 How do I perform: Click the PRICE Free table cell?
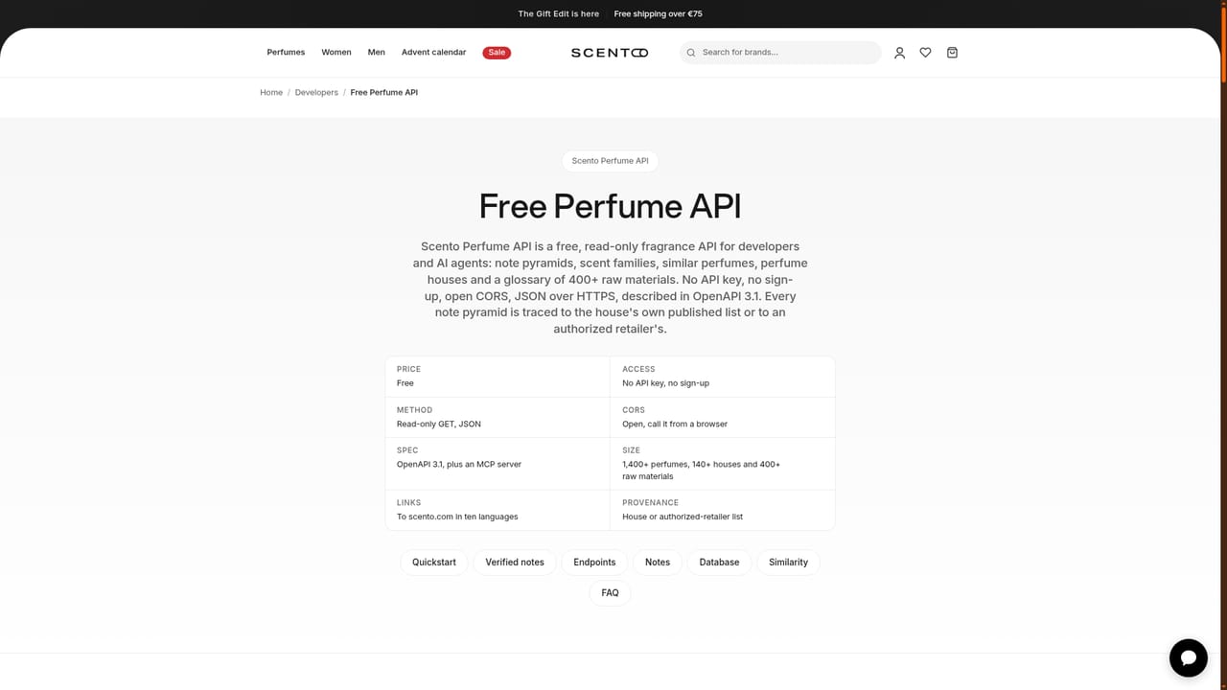[498, 377]
